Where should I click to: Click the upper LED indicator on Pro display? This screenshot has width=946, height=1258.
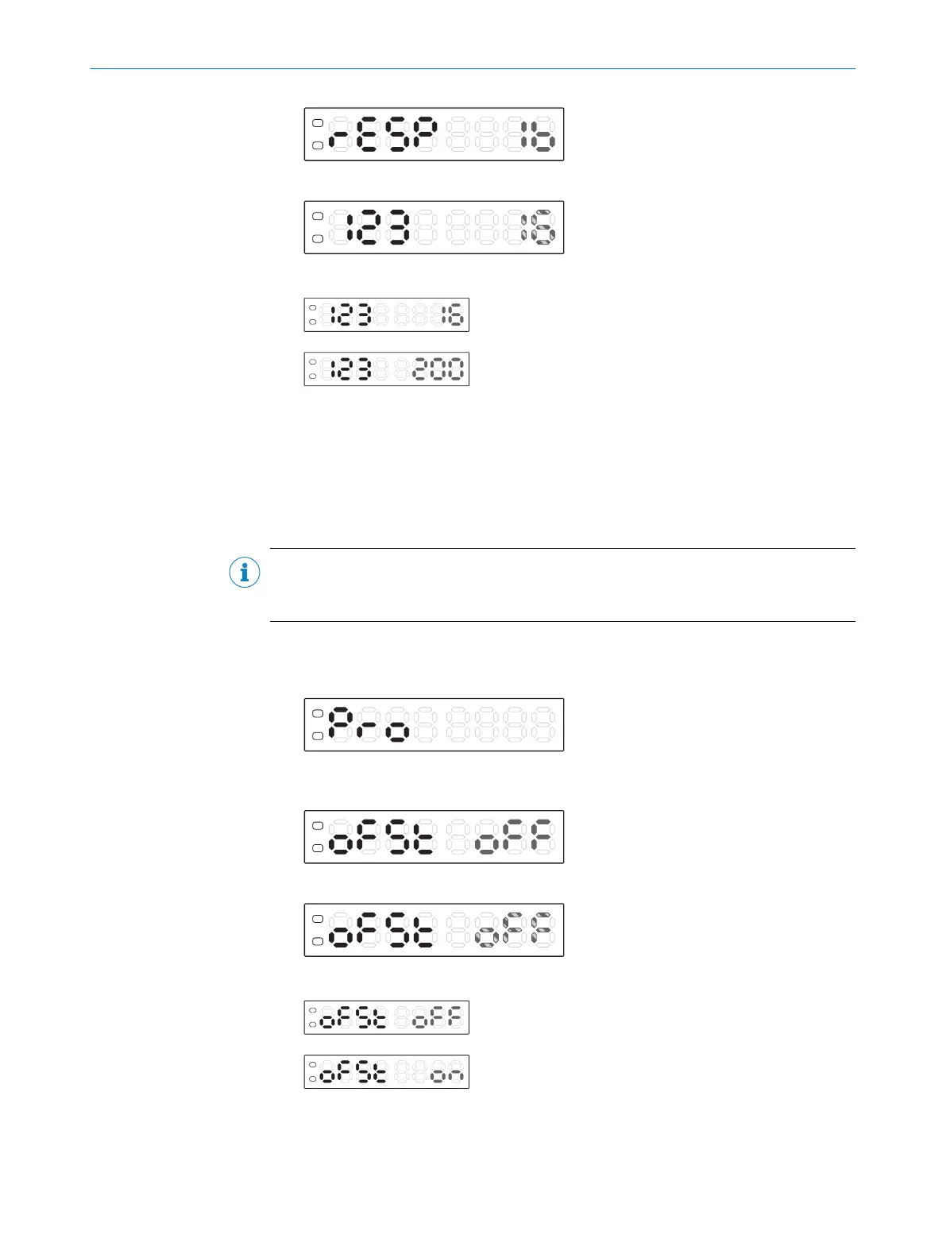coord(318,714)
